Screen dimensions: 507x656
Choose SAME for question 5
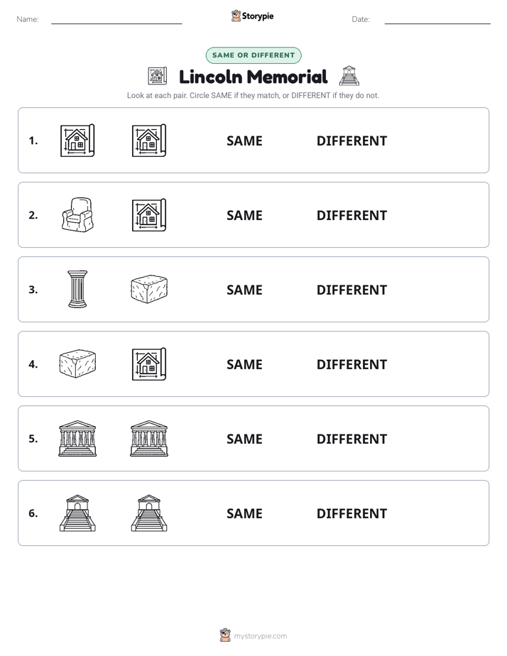[x=244, y=439]
